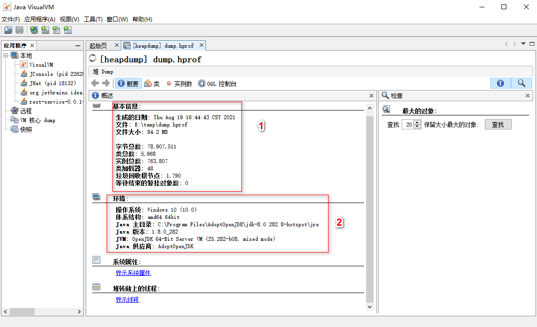Click the 最大的对象 magnifier icon

[x=386, y=109]
